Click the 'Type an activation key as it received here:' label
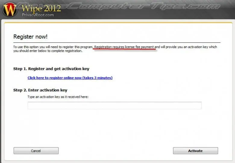The image size is (235, 163). click(58, 97)
